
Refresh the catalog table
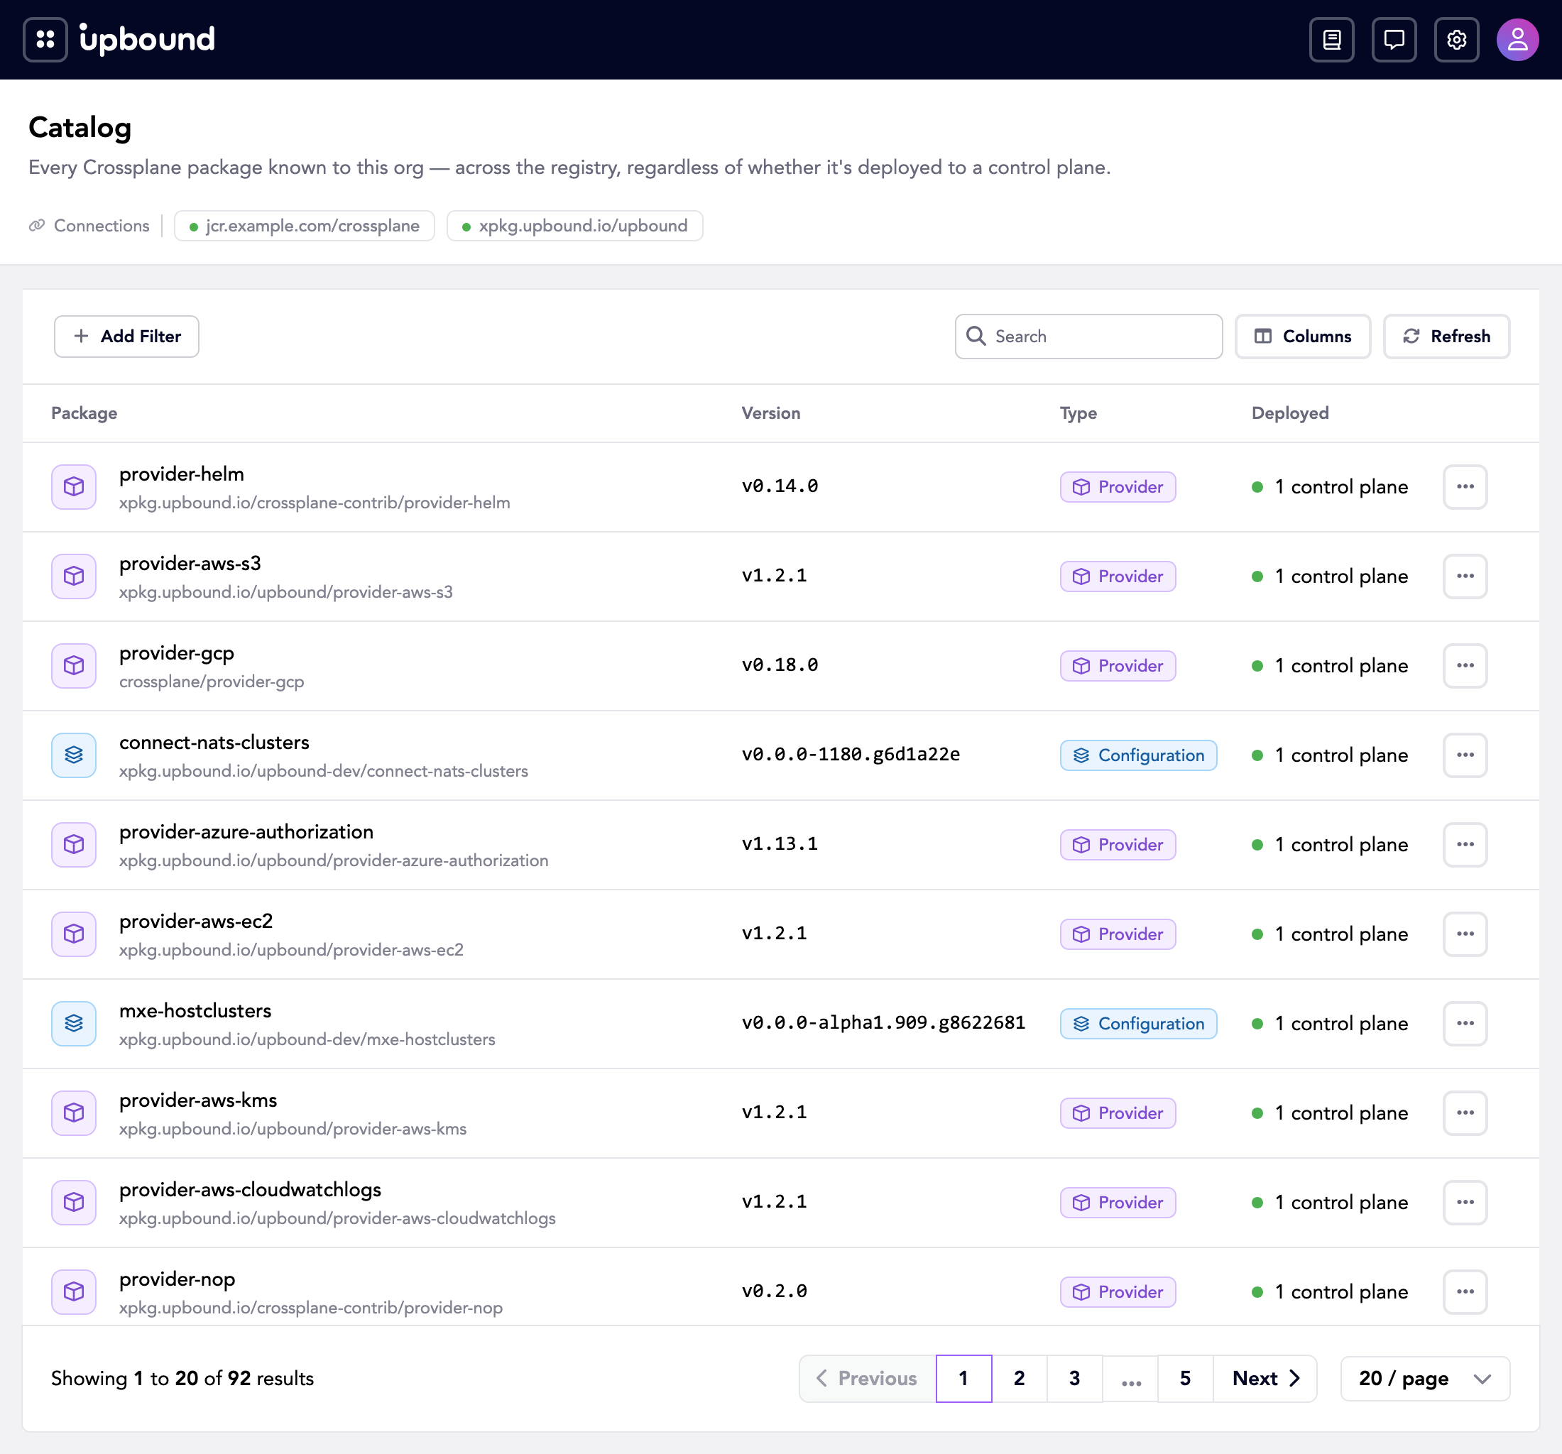tap(1446, 337)
